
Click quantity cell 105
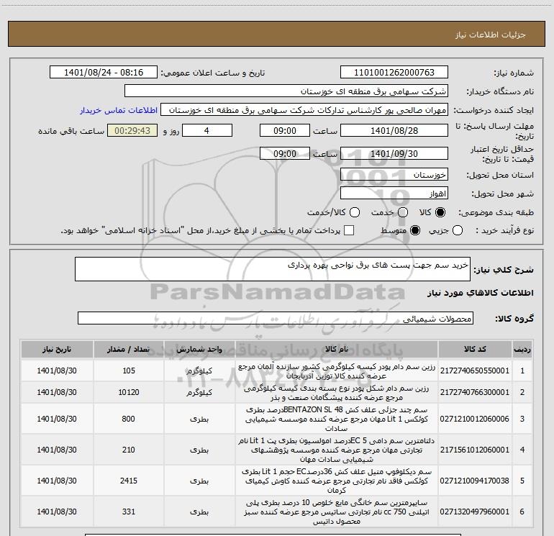[129, 371]
